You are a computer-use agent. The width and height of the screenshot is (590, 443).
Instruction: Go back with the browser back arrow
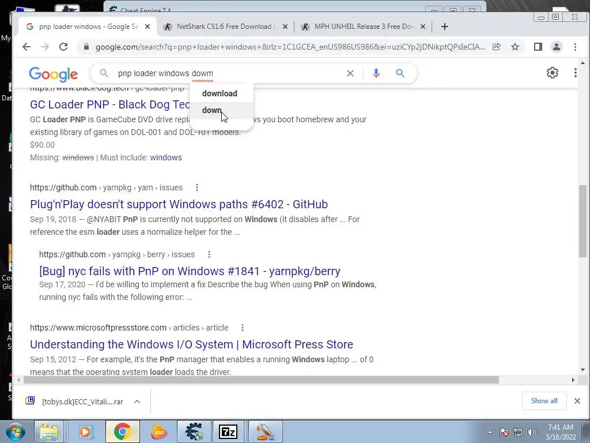coord(27,47)
